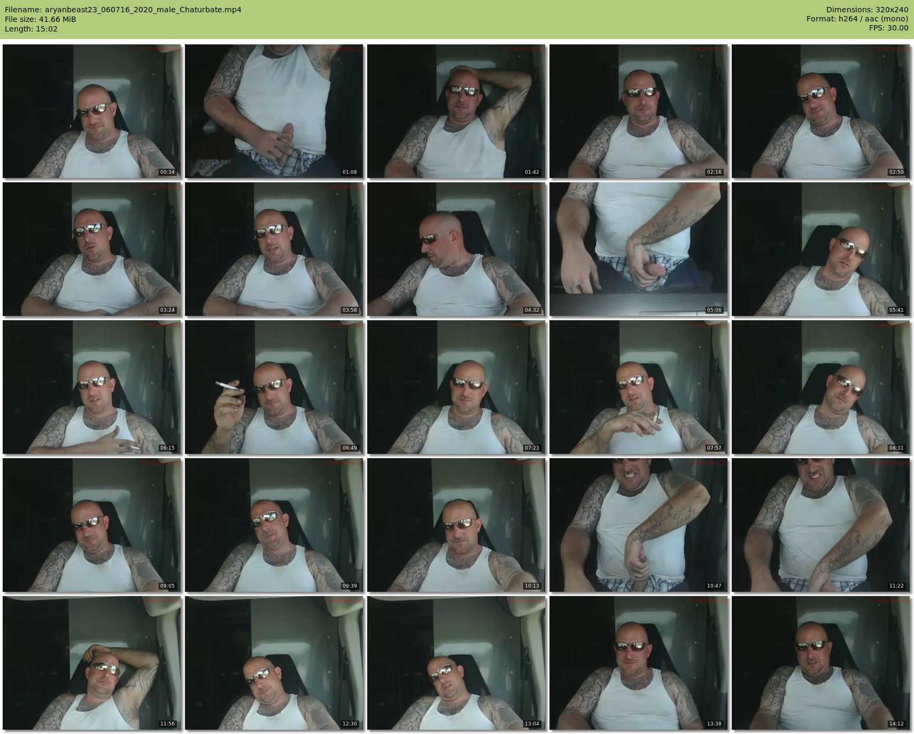This screenshot has height=734, width=914.
Task: Click the 'Length: 15:02' header text
Action: pyautogui.click(x=31, y=29)
